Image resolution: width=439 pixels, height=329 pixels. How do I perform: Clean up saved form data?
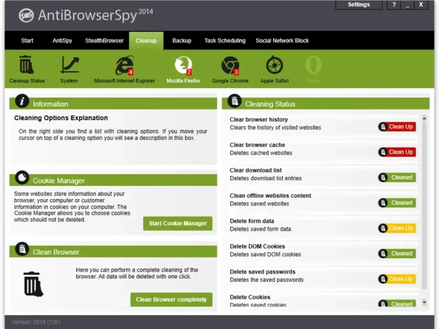coord(397,228)
